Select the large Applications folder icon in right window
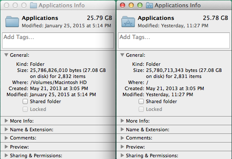Viewport: 232px width, 159px height. [x=128, y=22]
